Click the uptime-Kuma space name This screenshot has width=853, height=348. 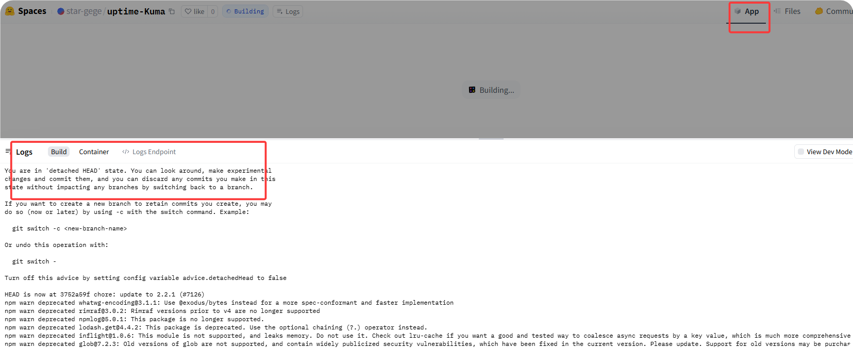pyautogui.click(x=136, y=11)
